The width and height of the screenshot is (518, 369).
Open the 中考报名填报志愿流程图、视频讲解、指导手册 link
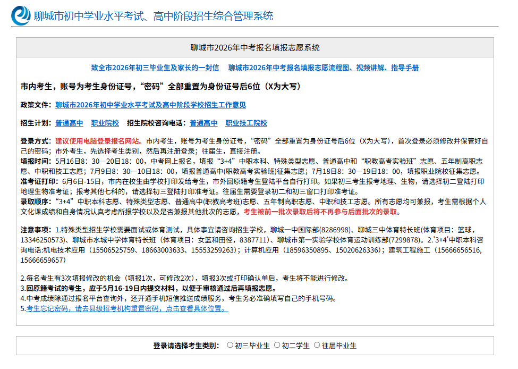(x=324, y=68)
